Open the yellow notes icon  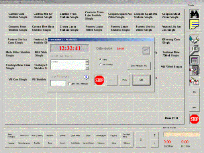click(194, 24)
